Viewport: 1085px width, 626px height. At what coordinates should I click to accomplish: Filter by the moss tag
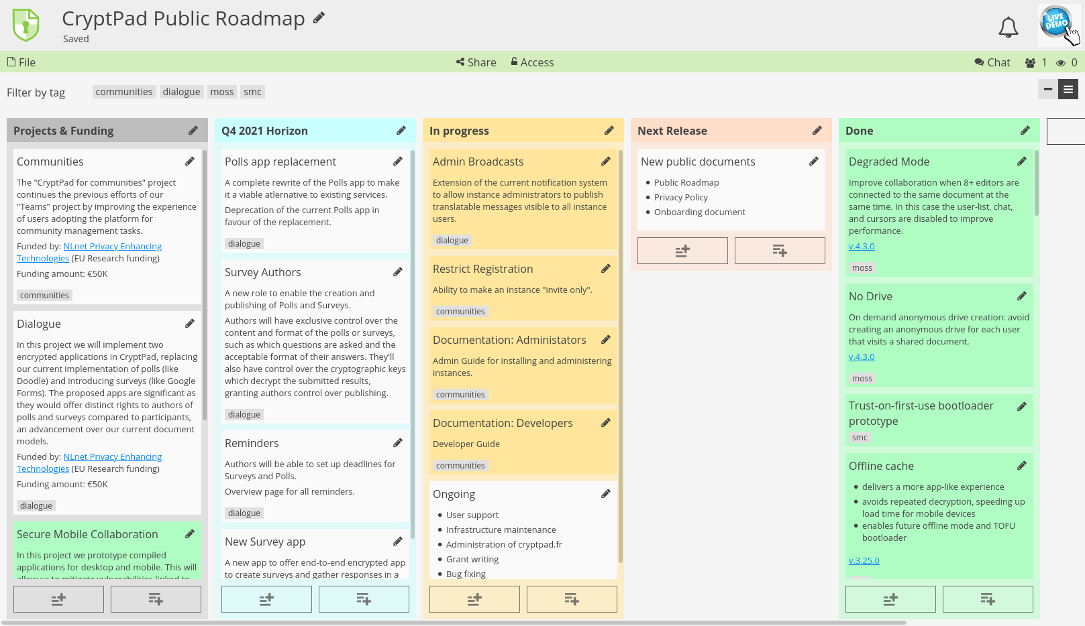pos(222,92)
